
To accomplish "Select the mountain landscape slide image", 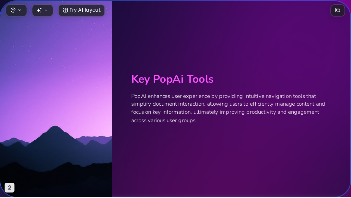I will point(56,99).
